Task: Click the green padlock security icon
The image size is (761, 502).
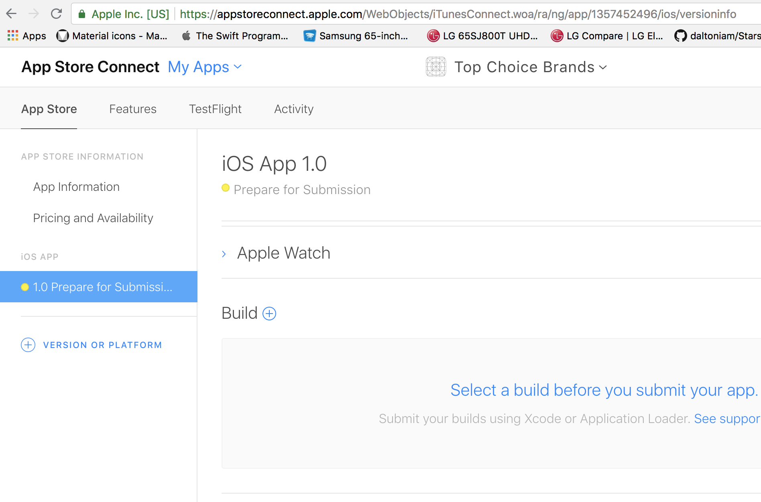Action: coord(82,14)
